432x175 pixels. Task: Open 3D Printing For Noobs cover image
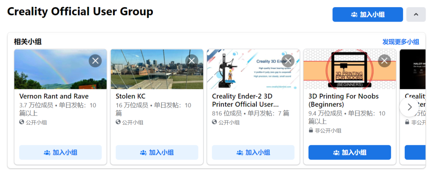344,74
